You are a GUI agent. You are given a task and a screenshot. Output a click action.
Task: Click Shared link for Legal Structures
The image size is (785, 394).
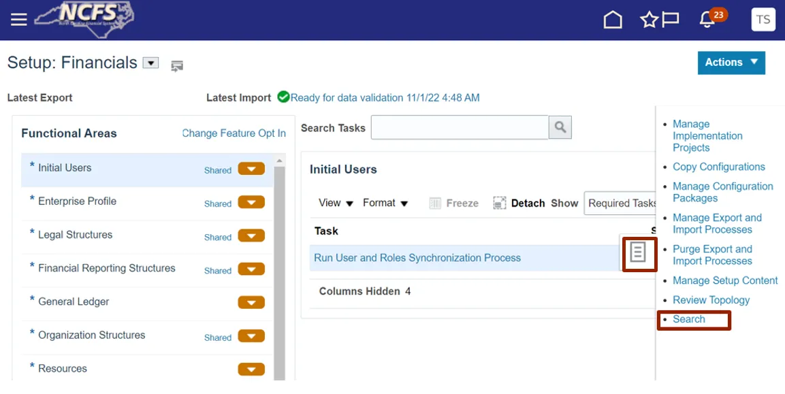[218, 237]
